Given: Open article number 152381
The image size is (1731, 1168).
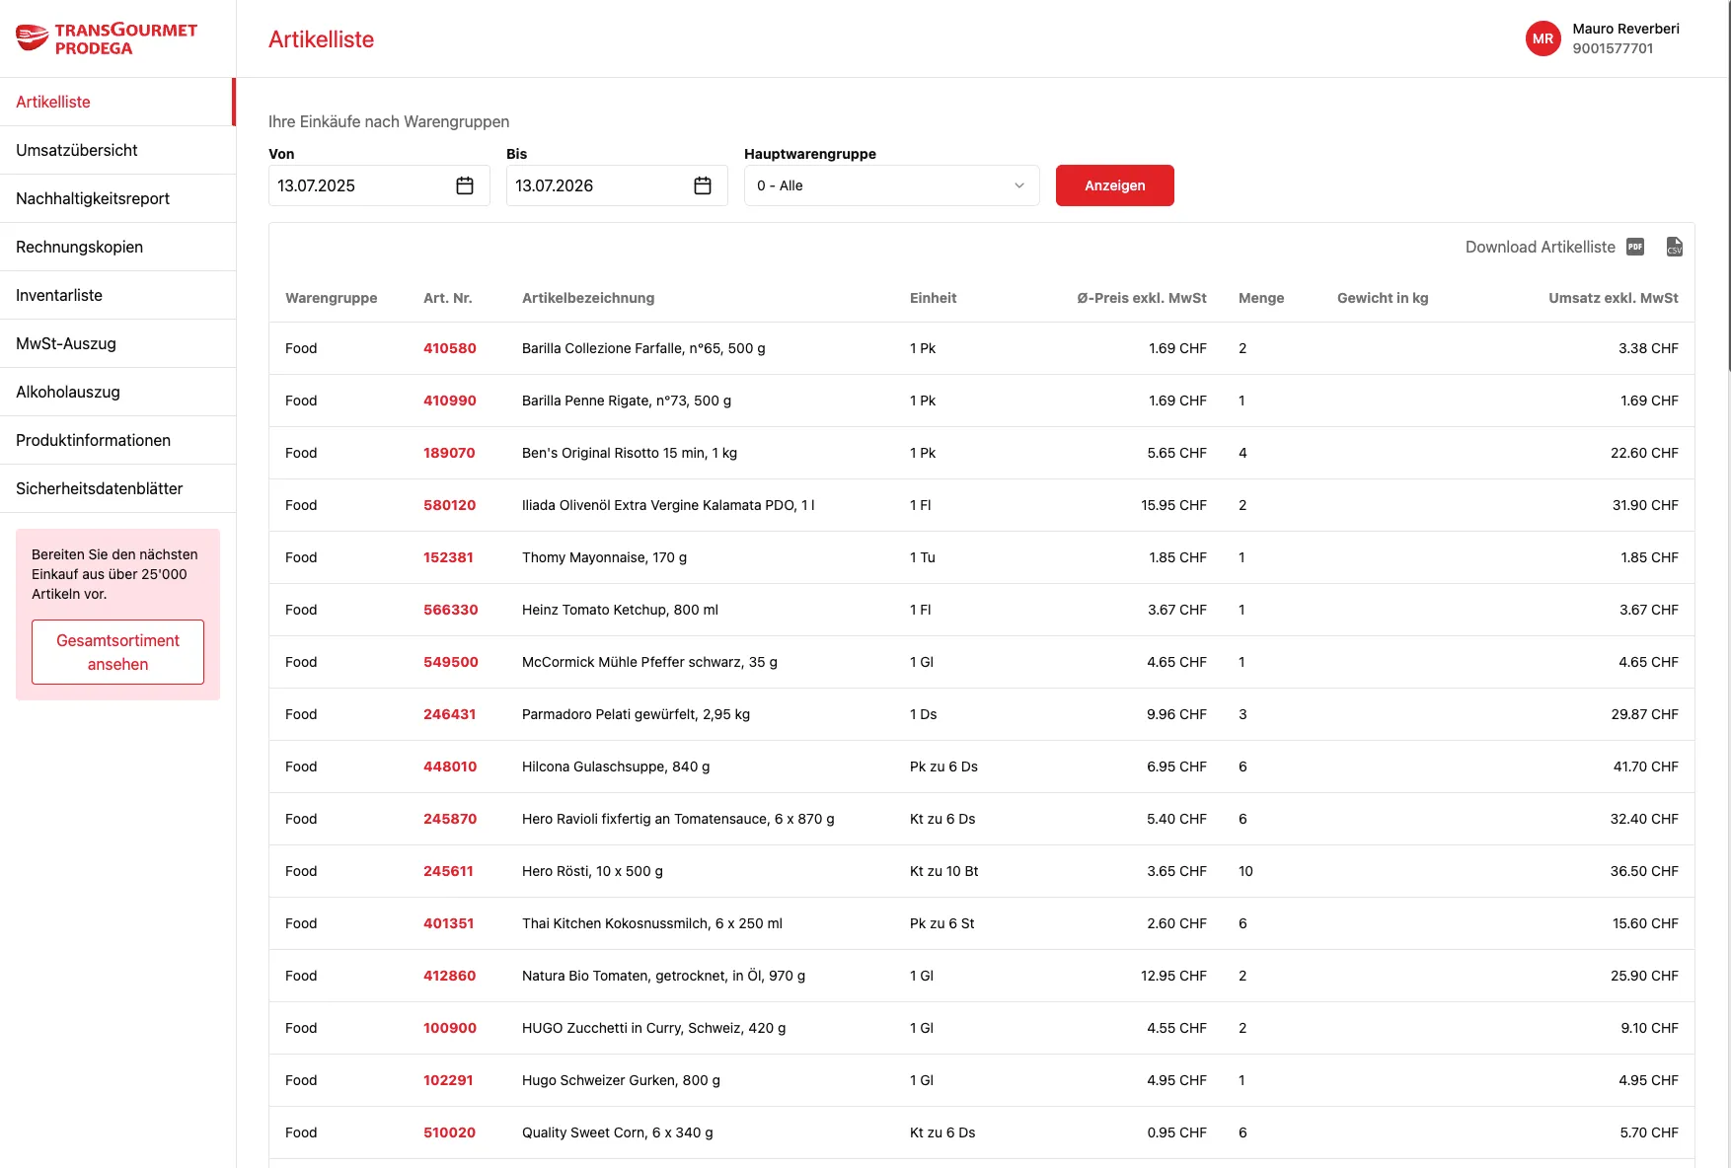Looking at the screenshot, I should tap(448, 557).
